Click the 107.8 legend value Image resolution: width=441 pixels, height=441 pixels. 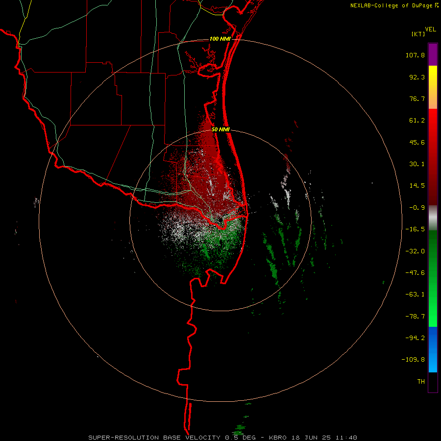coord(415,55)
